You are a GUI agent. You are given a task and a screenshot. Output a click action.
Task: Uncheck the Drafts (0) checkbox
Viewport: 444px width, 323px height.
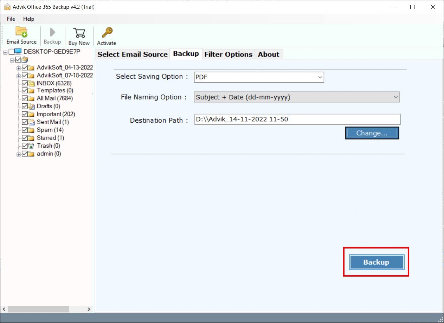25,106
